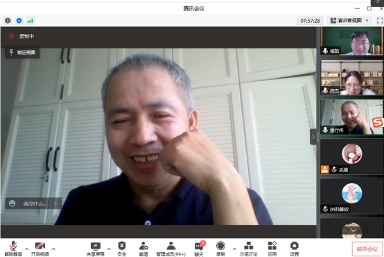Collapse the participant thumbnails side panel arrow
Viewport: 384px width, 257px height.
click(x=313, y=137)
